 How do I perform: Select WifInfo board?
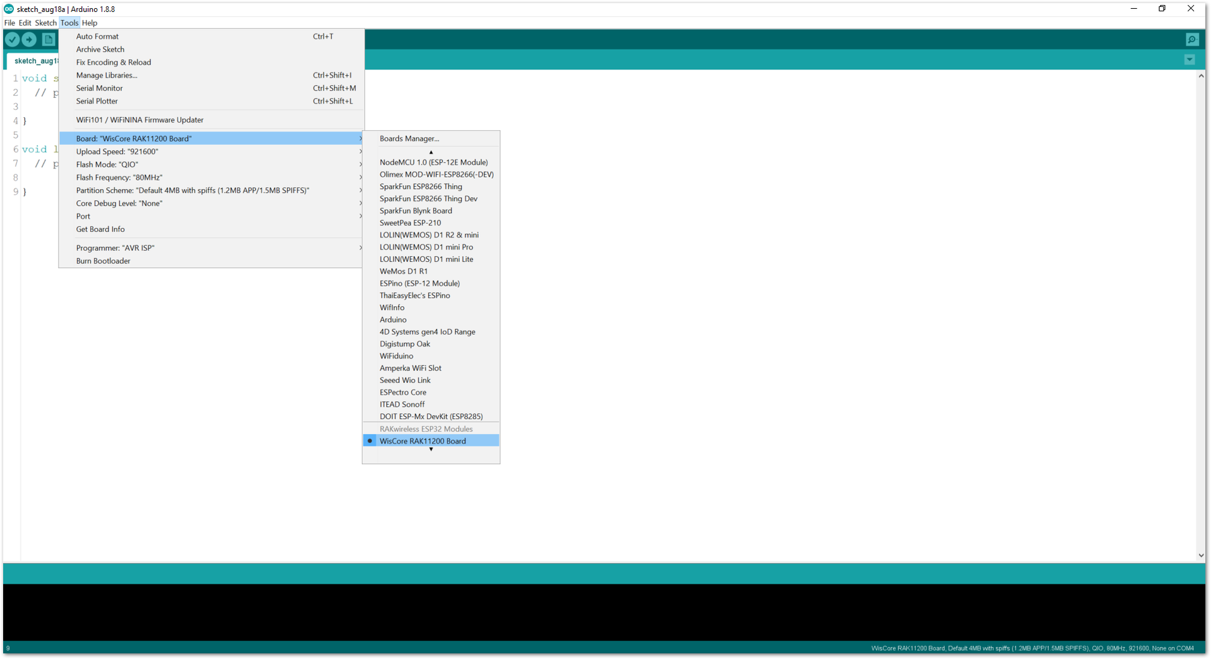point(431,307)
